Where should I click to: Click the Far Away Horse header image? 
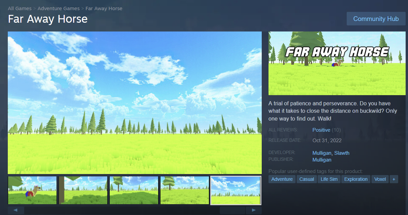pyautogui.click(x=337, y=63)
